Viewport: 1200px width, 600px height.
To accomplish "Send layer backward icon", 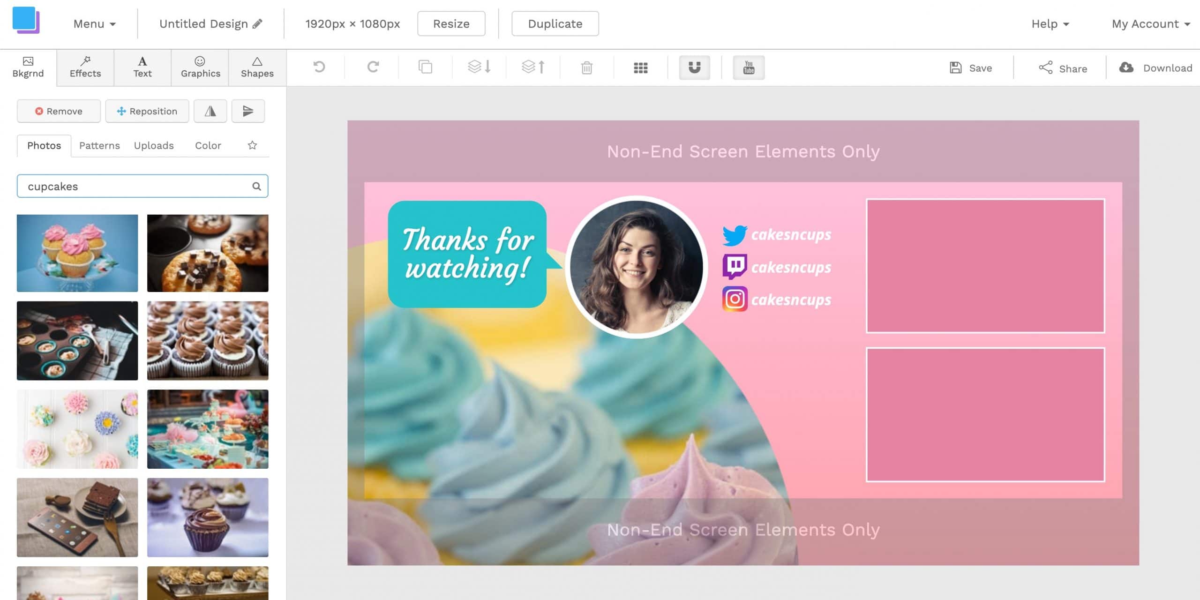I will pos(479,67).
